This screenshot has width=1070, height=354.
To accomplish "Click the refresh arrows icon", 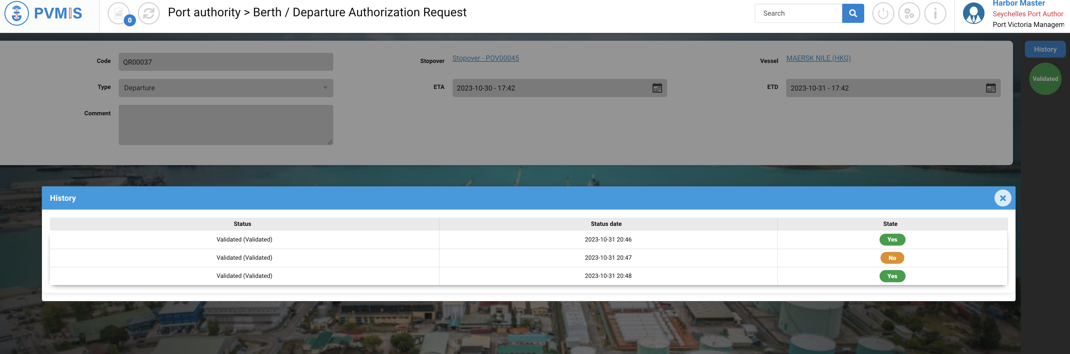I will click(149, 13).
